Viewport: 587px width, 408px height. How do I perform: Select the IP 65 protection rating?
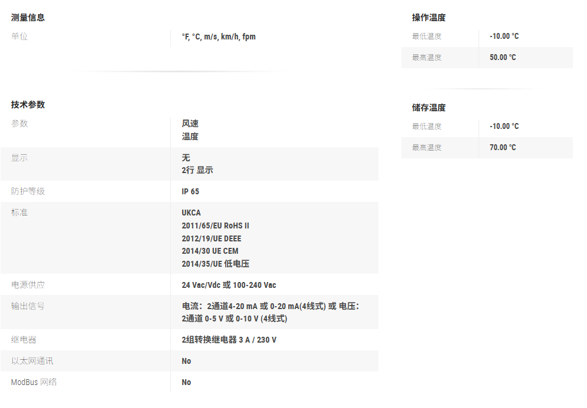(x=190, y=191)
